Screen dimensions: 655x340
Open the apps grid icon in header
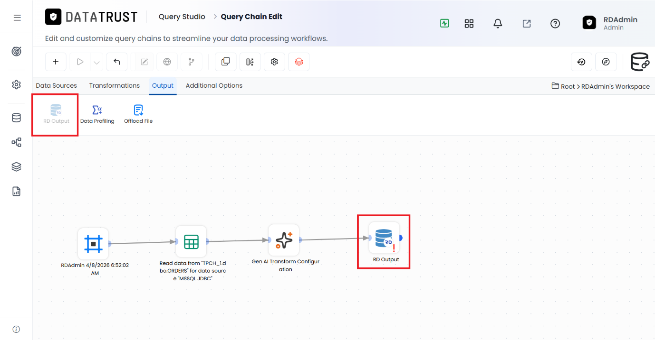pos(469,23)
